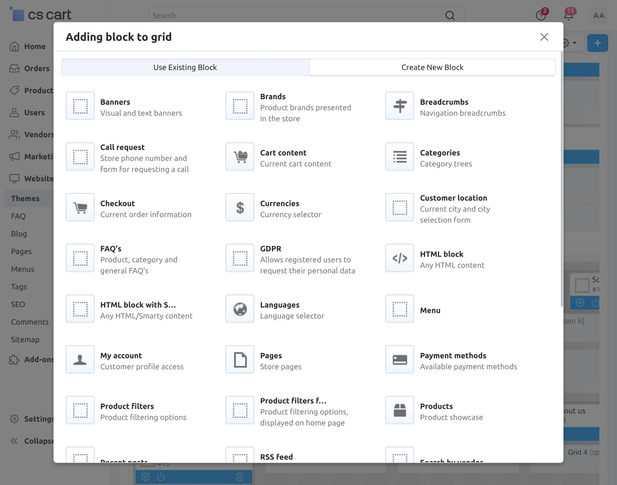Open the Tags sidebar link
617x485 pixels.
[19, 287]
